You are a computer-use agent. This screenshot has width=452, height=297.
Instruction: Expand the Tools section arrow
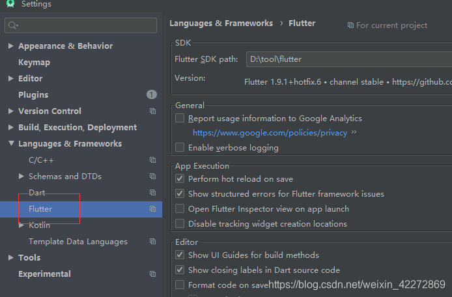point(11,257)
